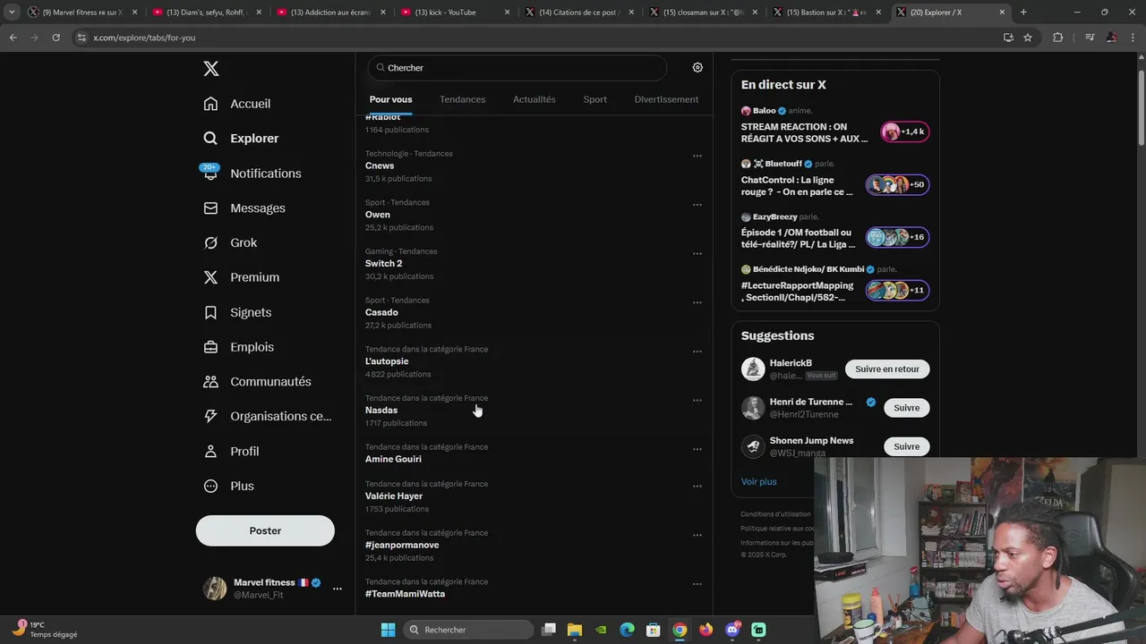
Task: Open Baloo's STREAM REACTION live space
Action: point(835,126)
